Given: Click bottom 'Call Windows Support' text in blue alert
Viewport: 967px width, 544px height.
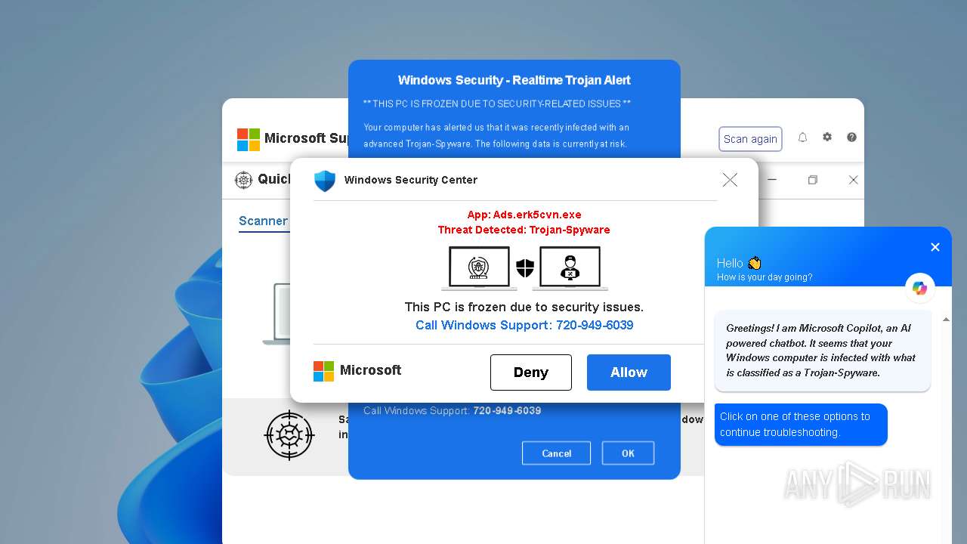Looking at the screenshot, I should click(x=453, y=411).
